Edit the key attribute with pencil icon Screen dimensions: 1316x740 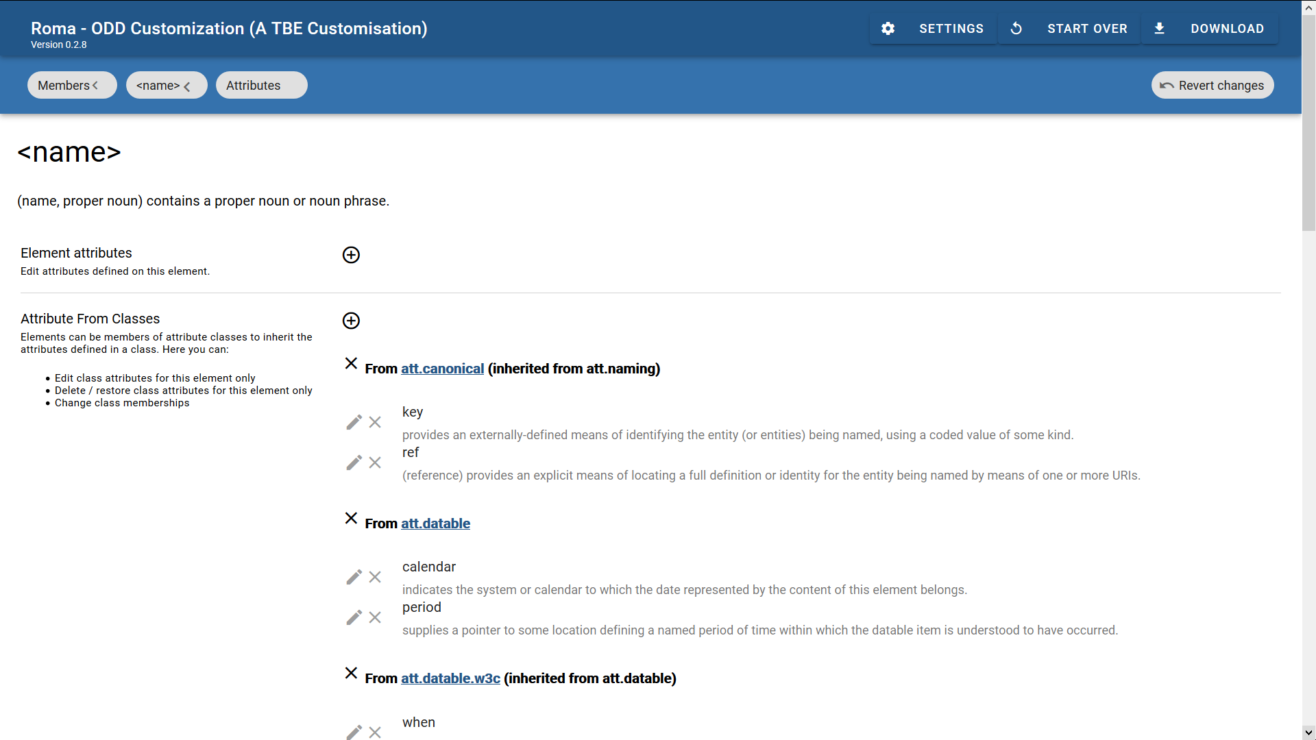(x=354, y=422)
